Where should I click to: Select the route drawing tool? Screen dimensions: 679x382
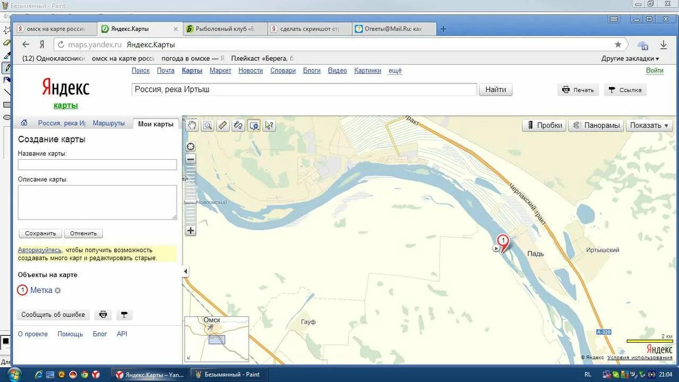coord(238,125)
